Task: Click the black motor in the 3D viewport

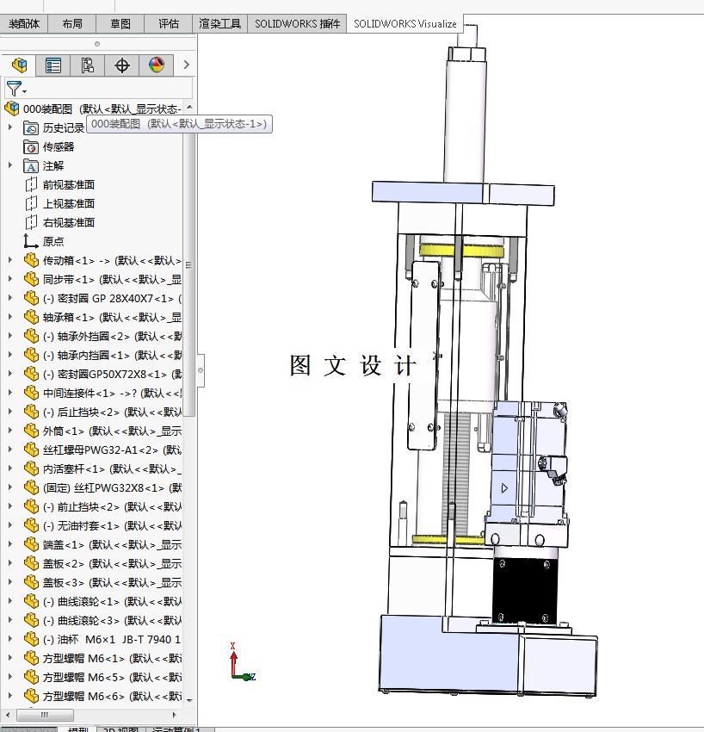Action: 524,590
